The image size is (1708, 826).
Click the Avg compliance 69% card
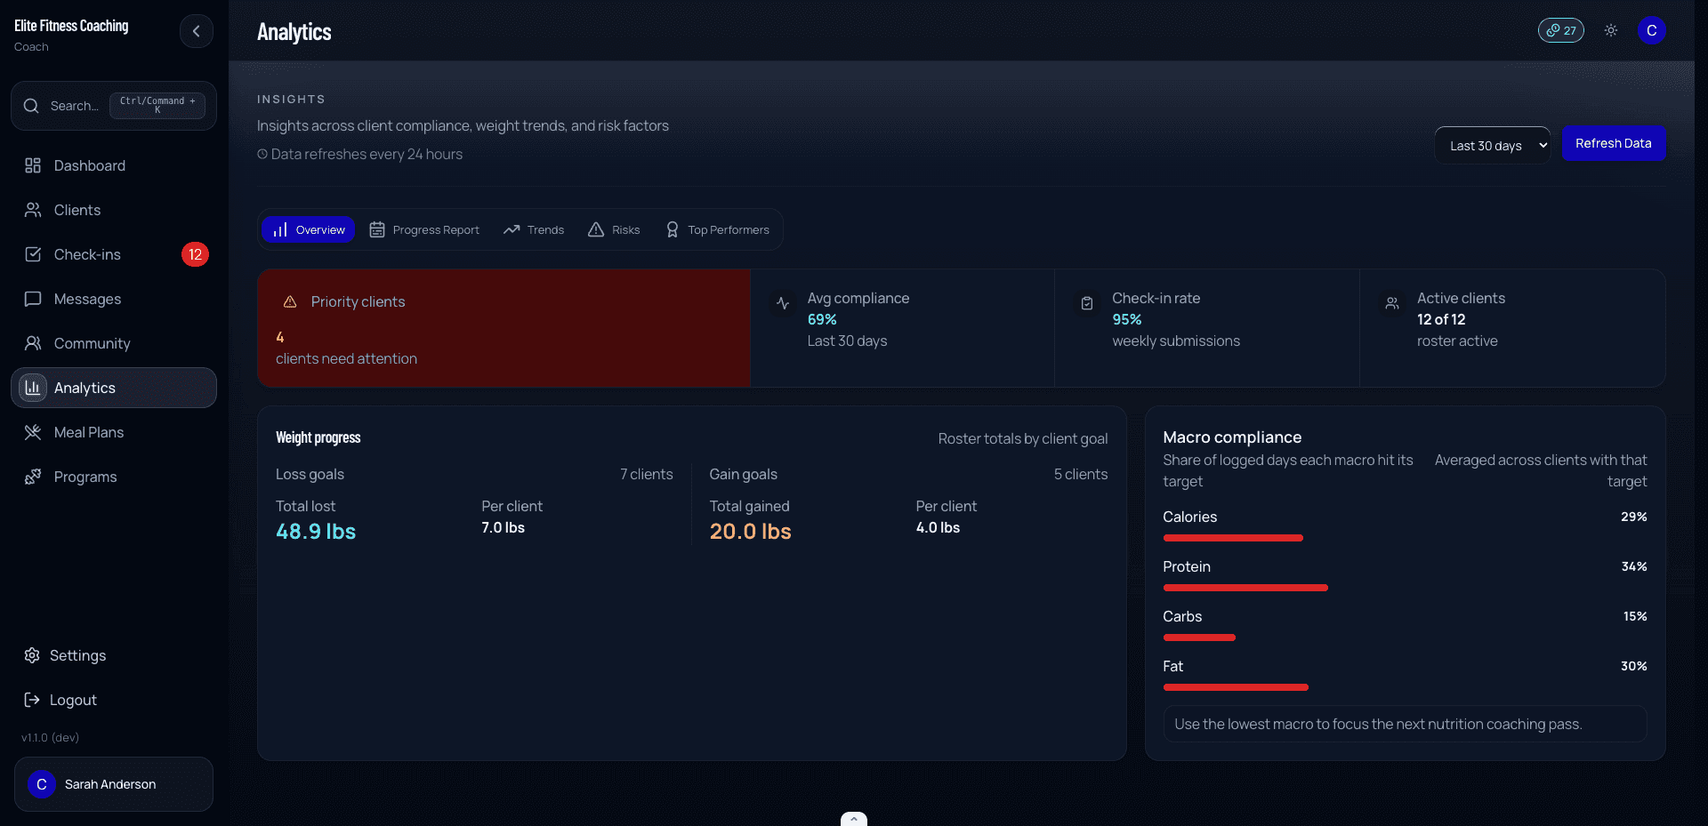(902, 328)
